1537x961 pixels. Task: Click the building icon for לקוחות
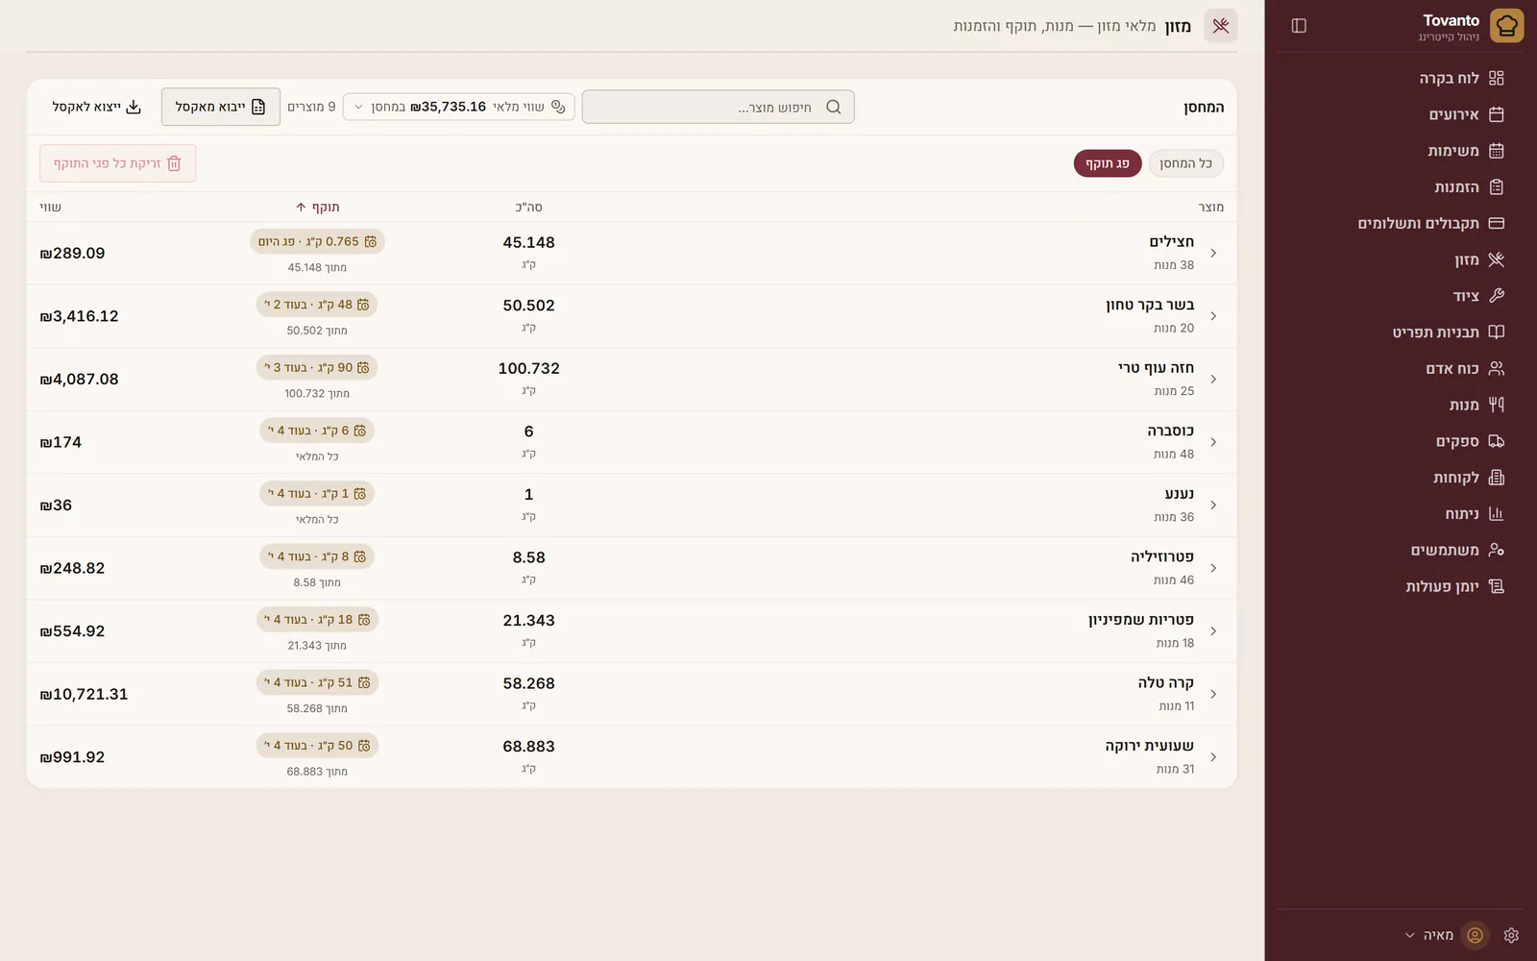click(x=1496, y=478)
